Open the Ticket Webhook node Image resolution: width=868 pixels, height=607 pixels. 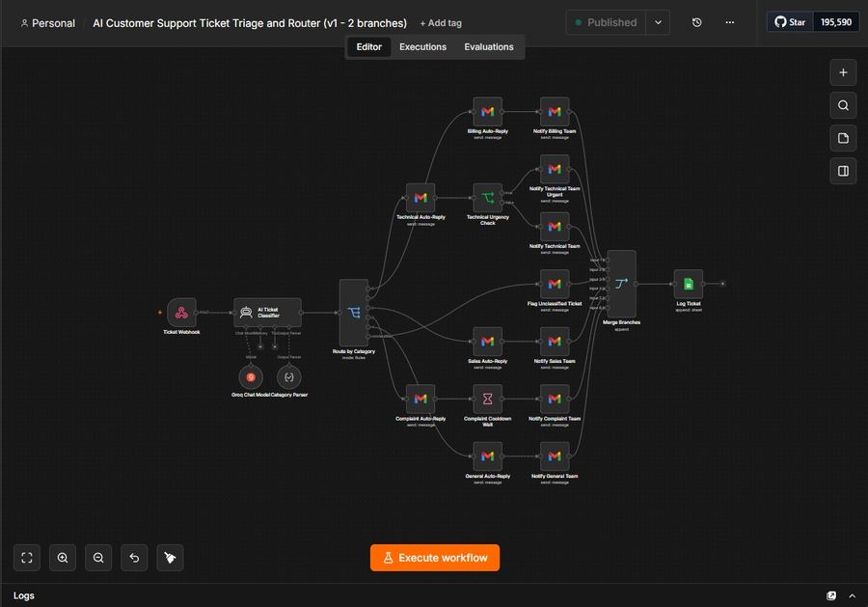point(181,313)
